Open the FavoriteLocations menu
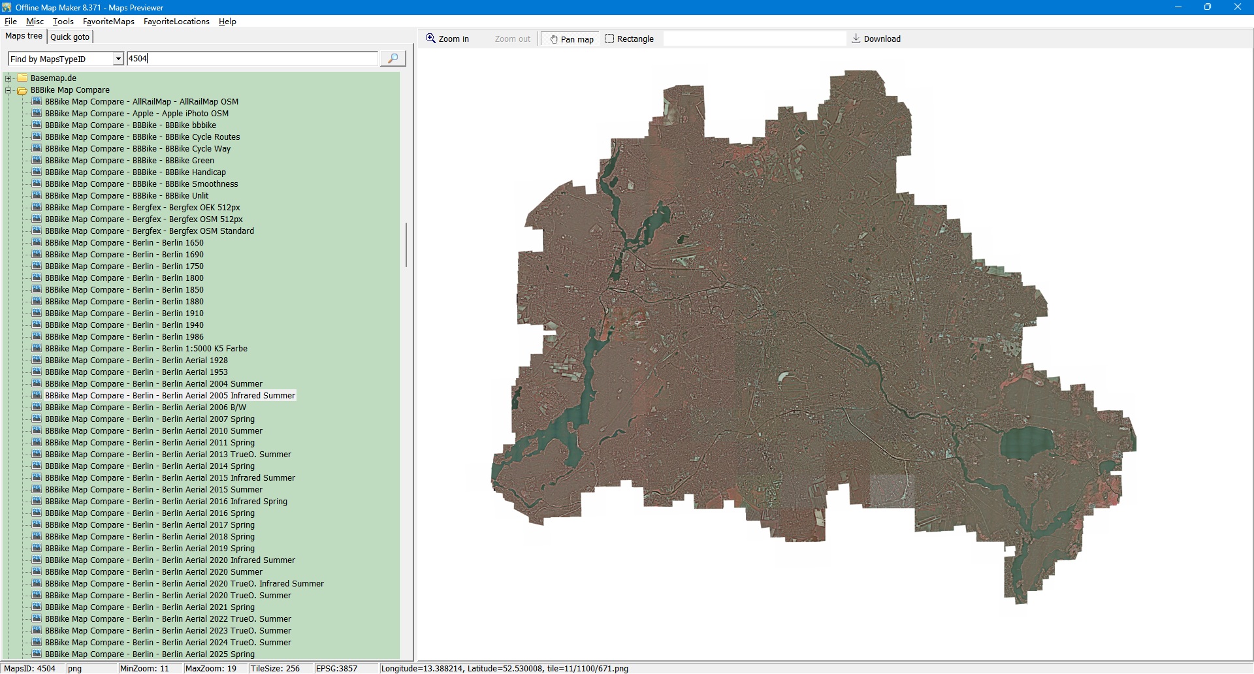The width and height of the screenshot is (1254, 674). click(176, 22)
